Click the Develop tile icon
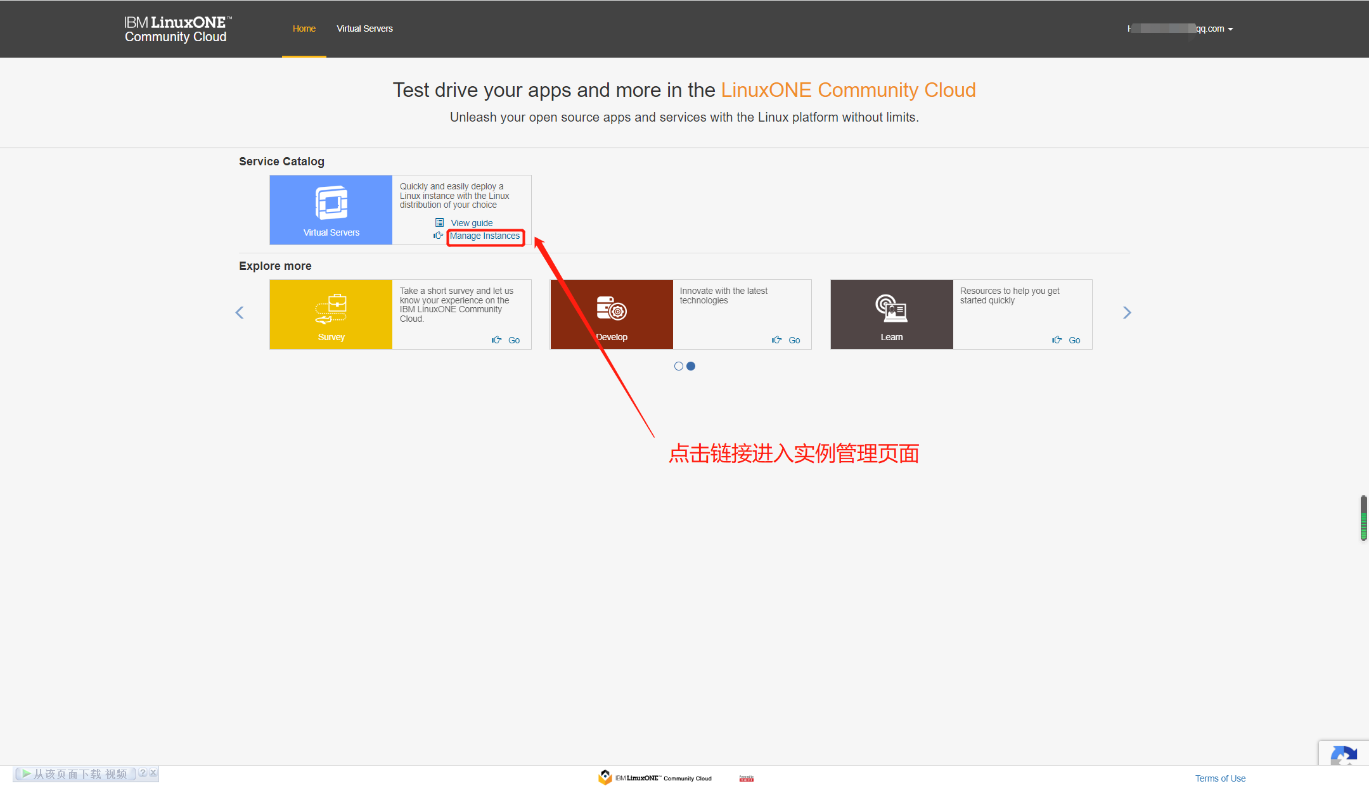 click(x=612, y=308)
